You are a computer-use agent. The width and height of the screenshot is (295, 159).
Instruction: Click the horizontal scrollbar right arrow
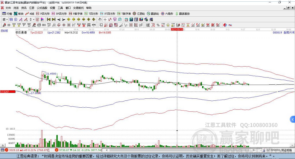click(254, 150)
